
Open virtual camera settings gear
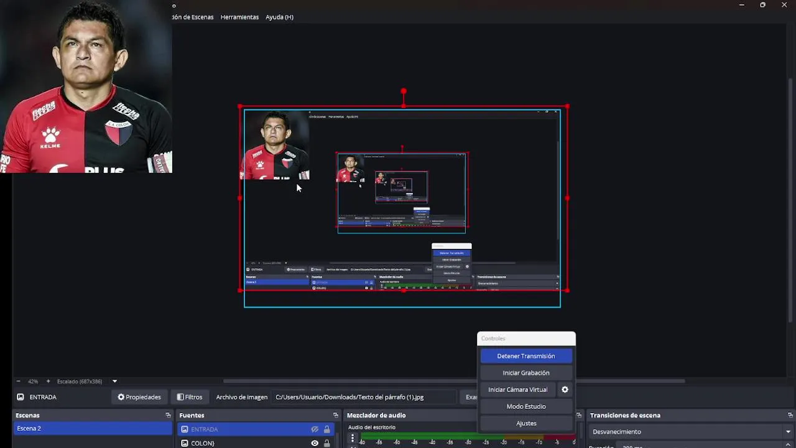(x=565, y=390)
